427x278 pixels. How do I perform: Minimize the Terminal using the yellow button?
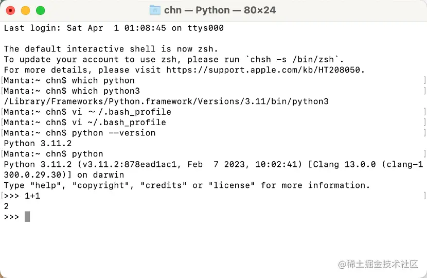(25, 10)
